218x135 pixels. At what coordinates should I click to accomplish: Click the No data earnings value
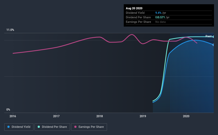[x=160, y=22]
